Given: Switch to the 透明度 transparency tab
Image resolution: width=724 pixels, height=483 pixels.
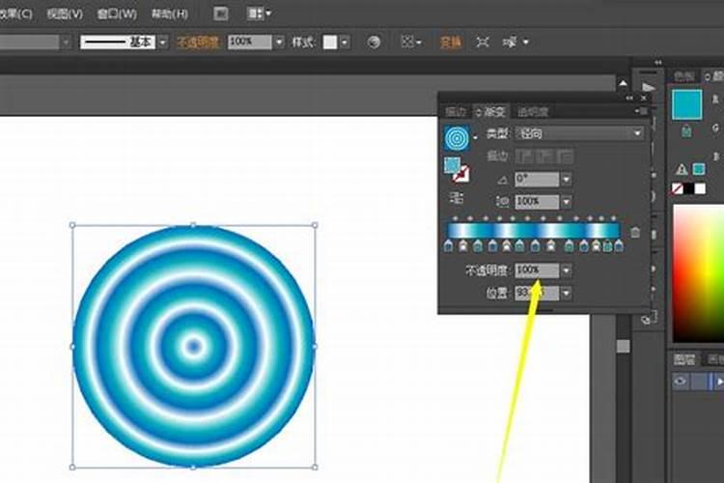Looking at the screenshot, I should pos(532,111).
